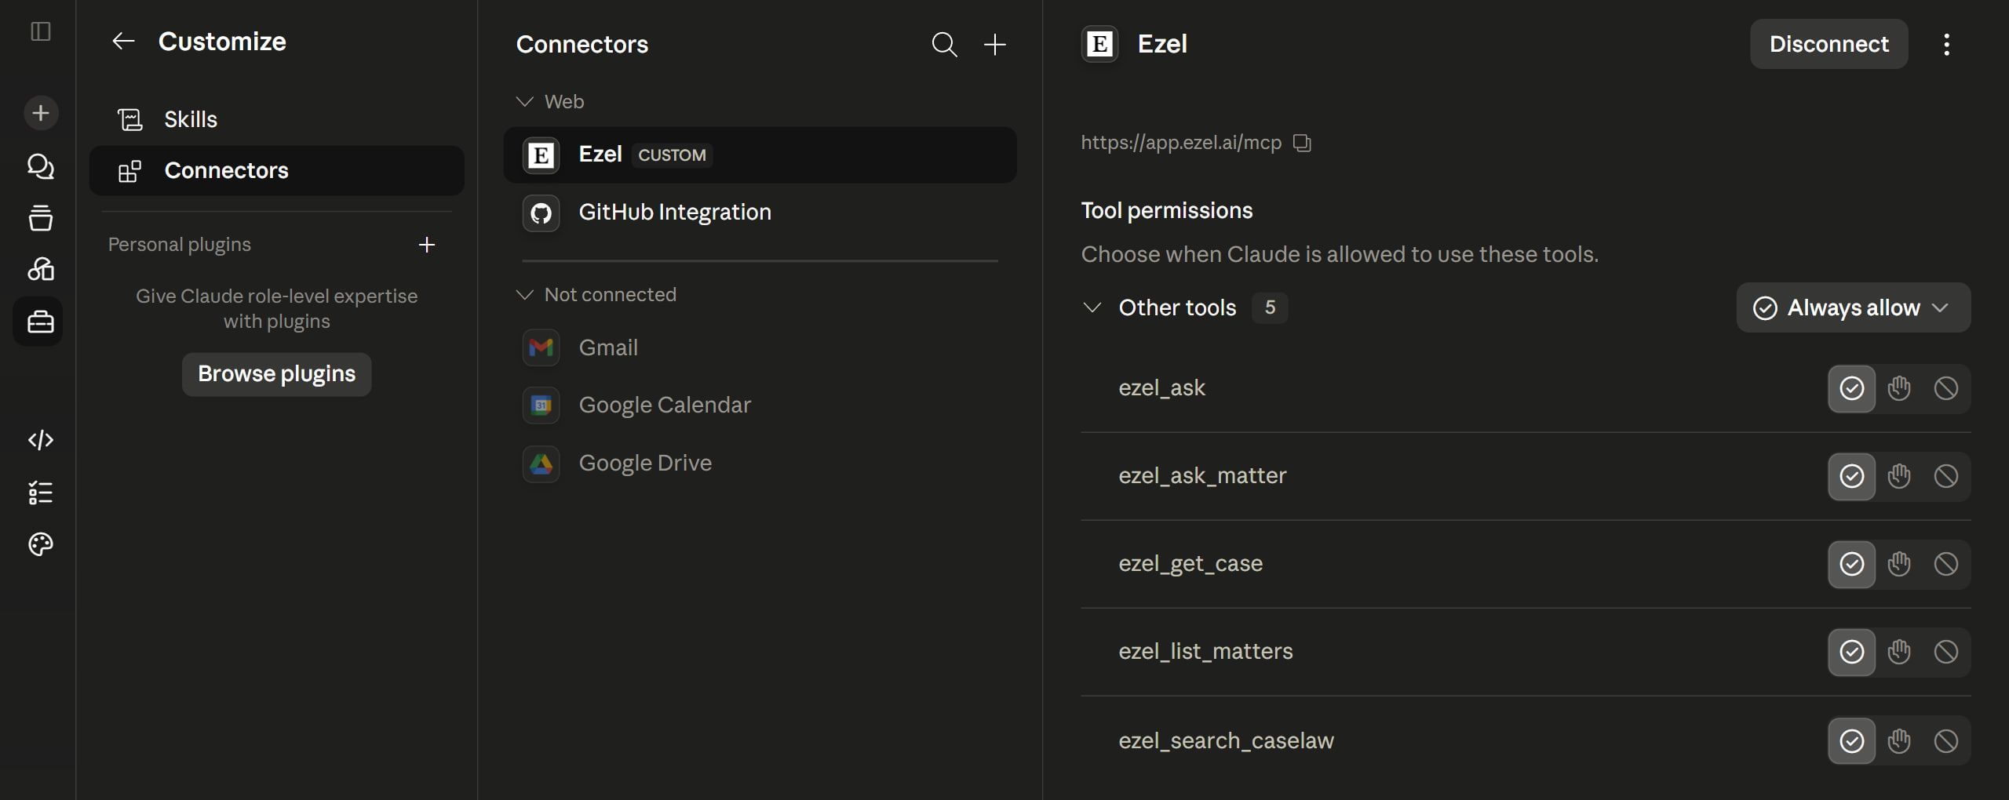Click Browse plugins button

(x=276, y=374)
